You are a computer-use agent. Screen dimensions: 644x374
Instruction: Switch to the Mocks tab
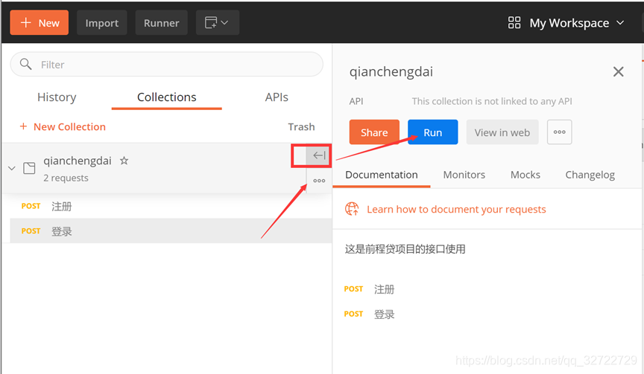[x=525, y=175]
